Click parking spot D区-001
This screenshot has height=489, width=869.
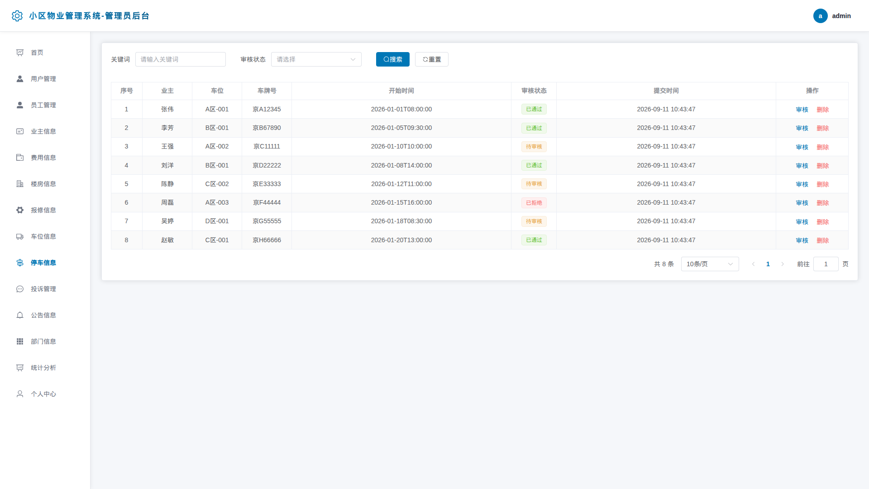pyautogui.click(x=217, y=221)
